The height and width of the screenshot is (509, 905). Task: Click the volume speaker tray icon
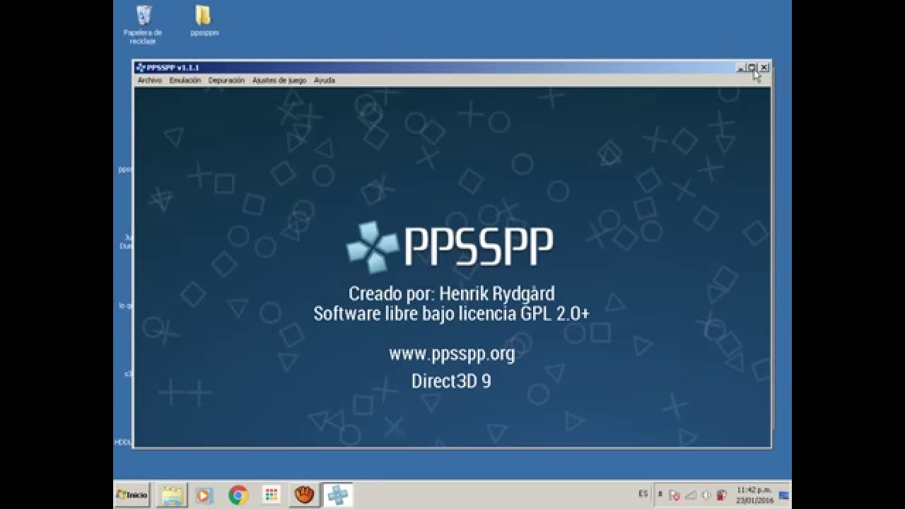coord(706,495)
